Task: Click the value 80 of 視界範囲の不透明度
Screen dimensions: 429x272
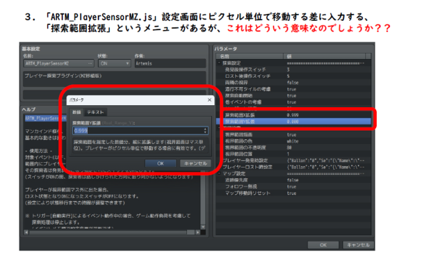Action: (289, 147)
